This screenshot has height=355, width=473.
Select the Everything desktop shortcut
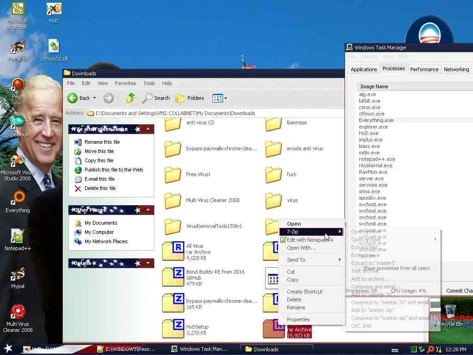(x=18, y=202)
